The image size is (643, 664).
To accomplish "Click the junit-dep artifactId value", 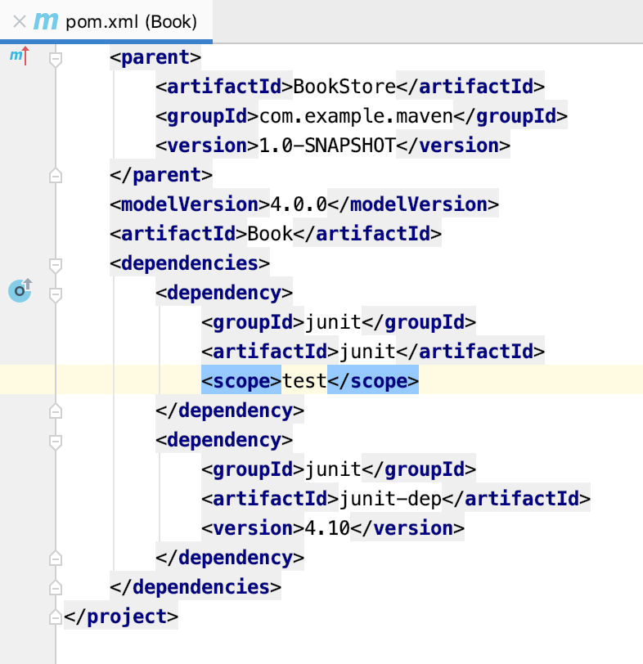I will click(377, 499).
